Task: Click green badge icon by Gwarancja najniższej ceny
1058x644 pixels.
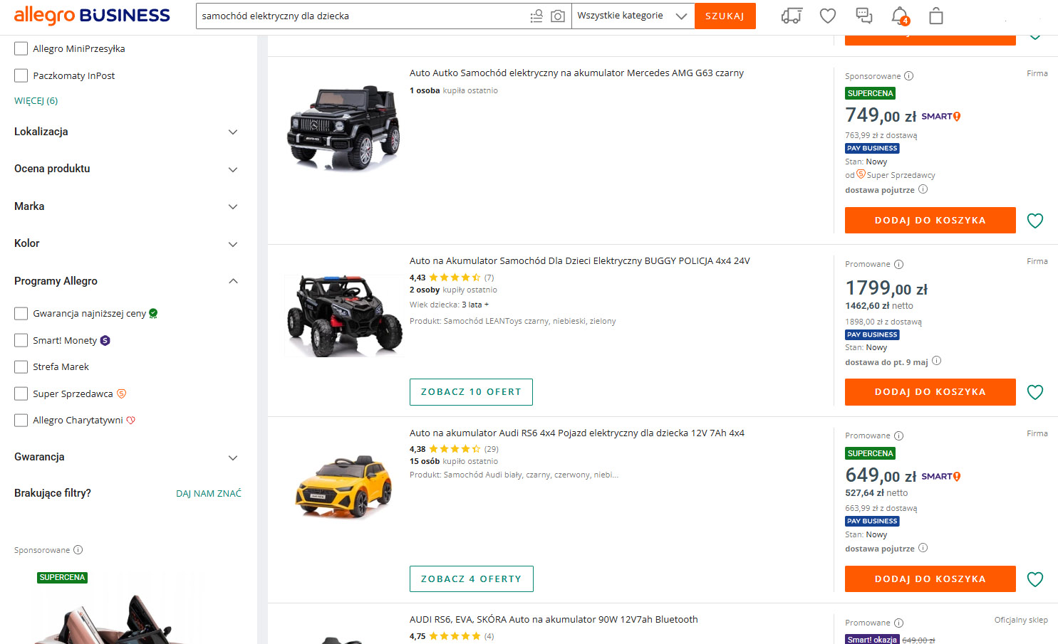Action: (x=153, y=313)
